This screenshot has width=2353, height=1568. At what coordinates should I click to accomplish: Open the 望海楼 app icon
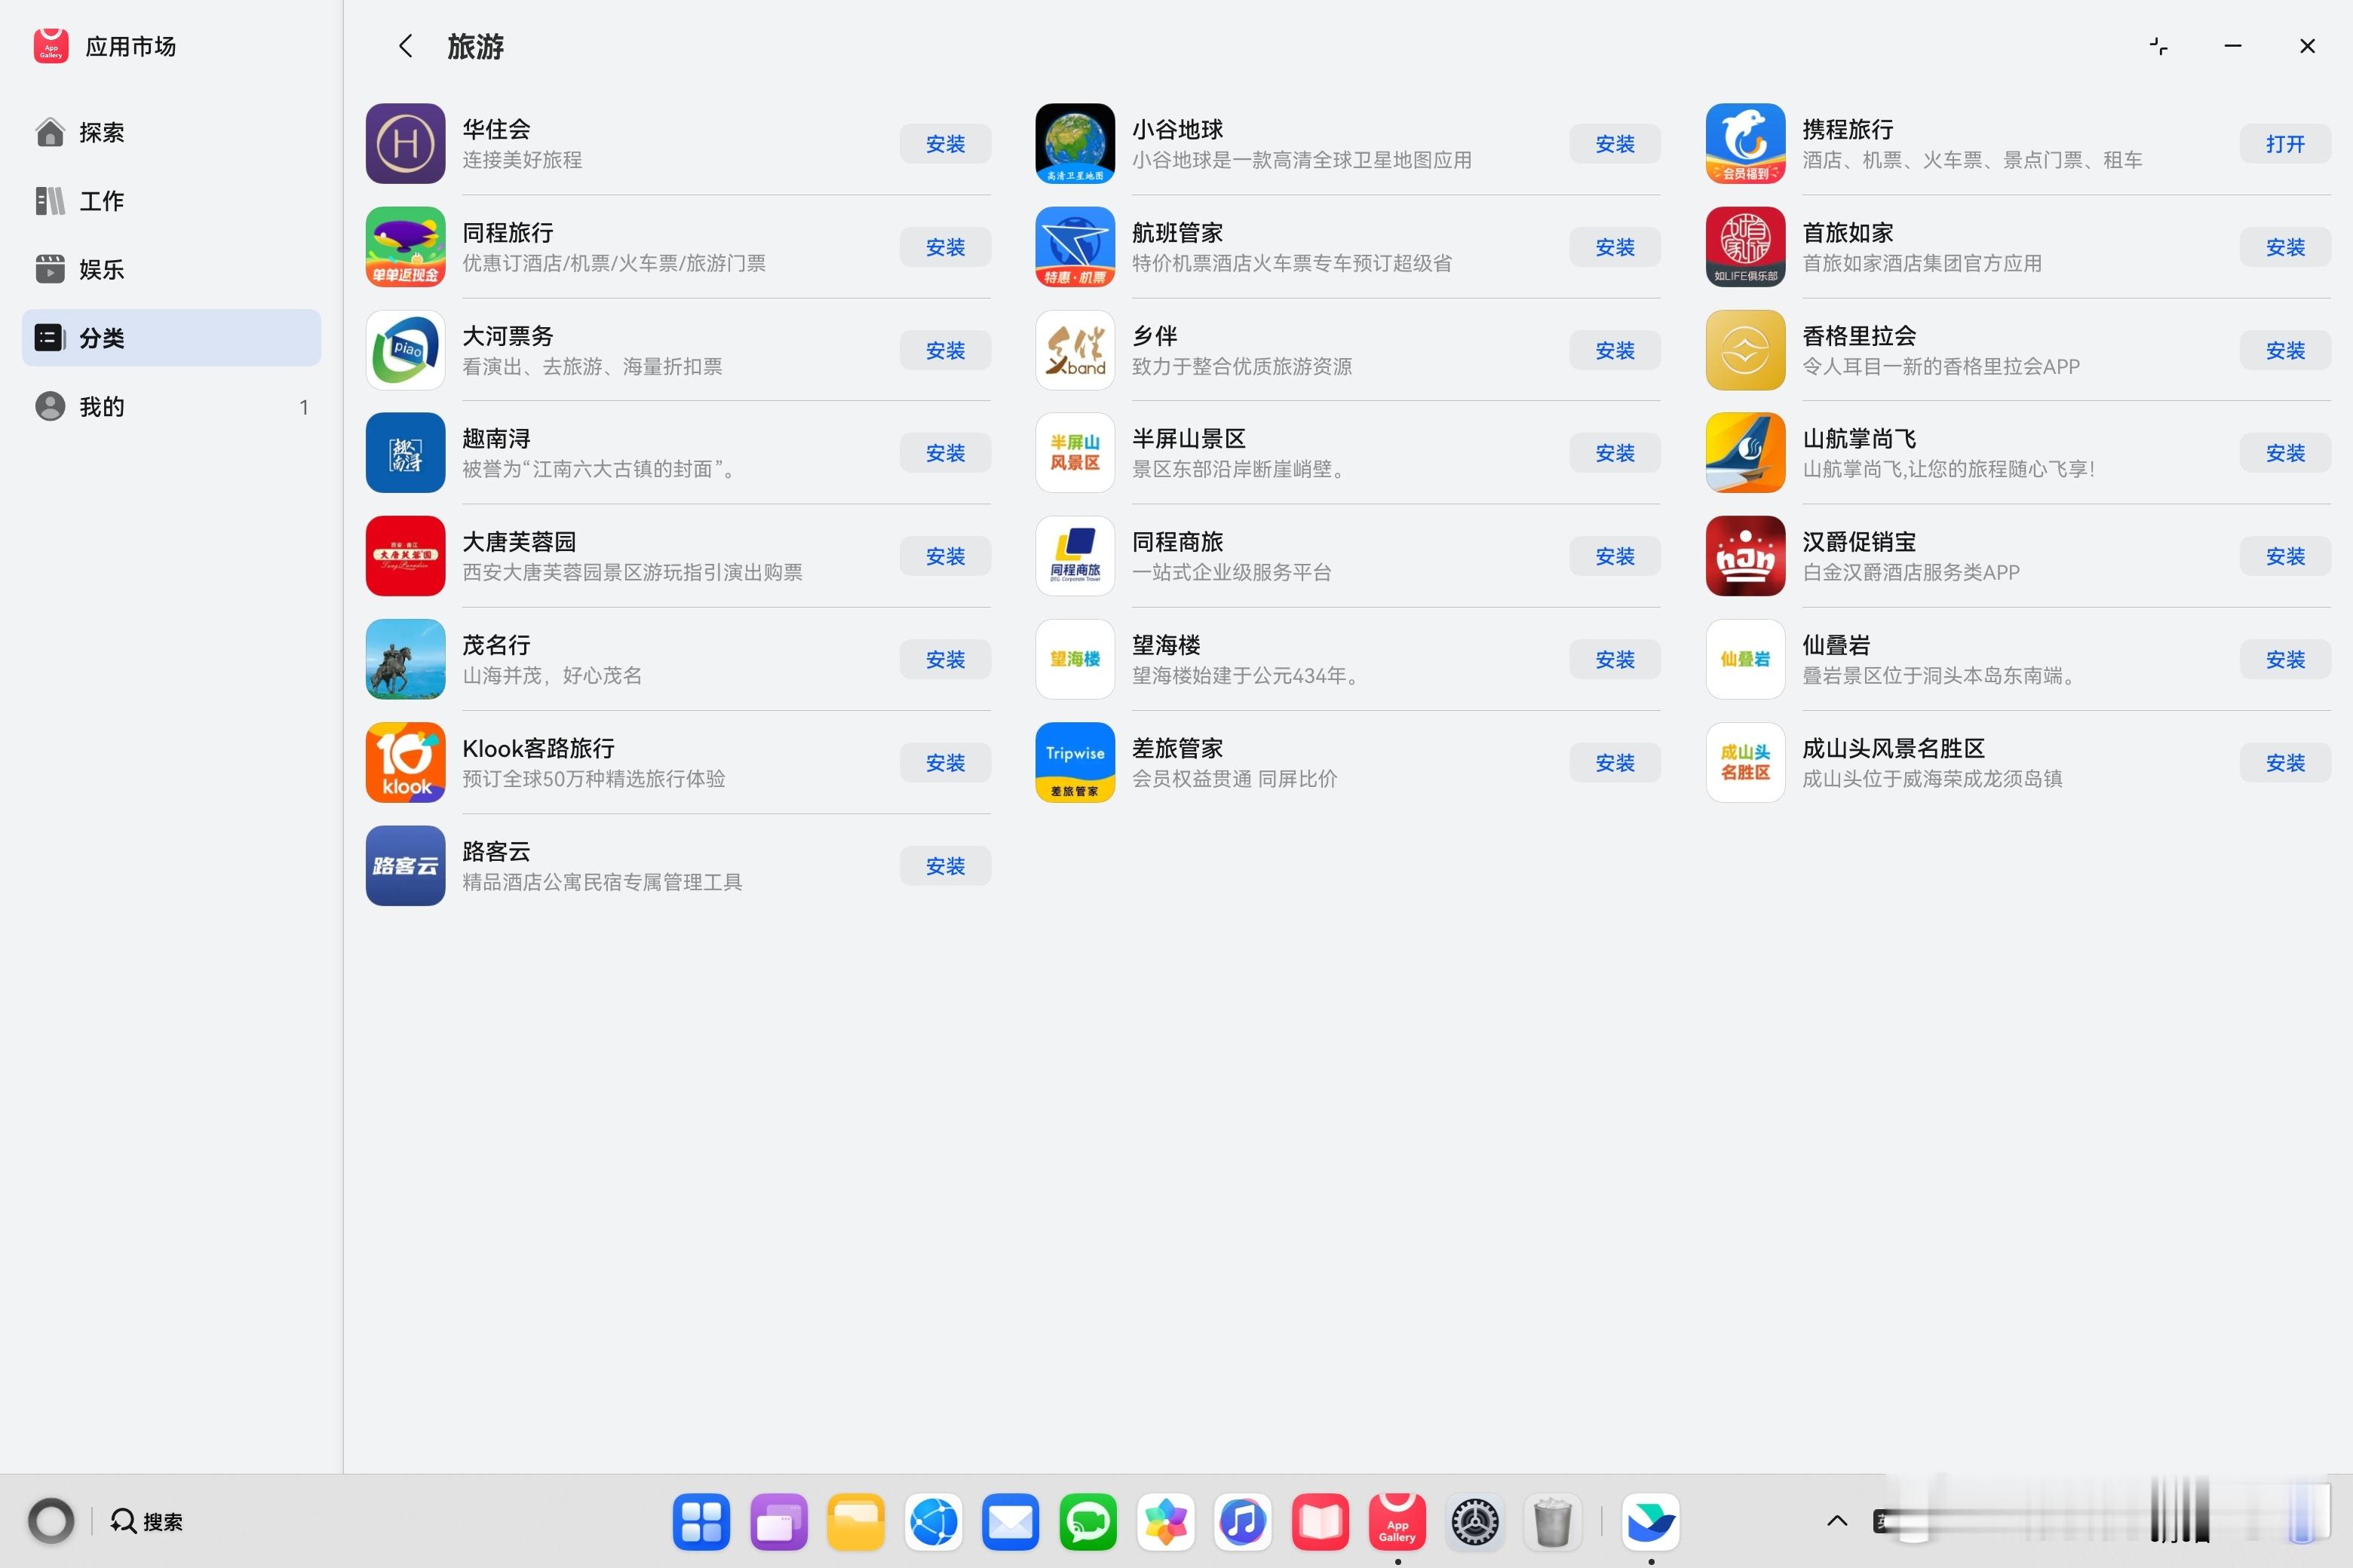pos(1075,659)
